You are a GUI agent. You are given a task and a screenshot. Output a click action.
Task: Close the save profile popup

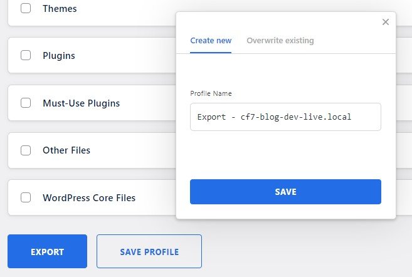click(386, 22)
